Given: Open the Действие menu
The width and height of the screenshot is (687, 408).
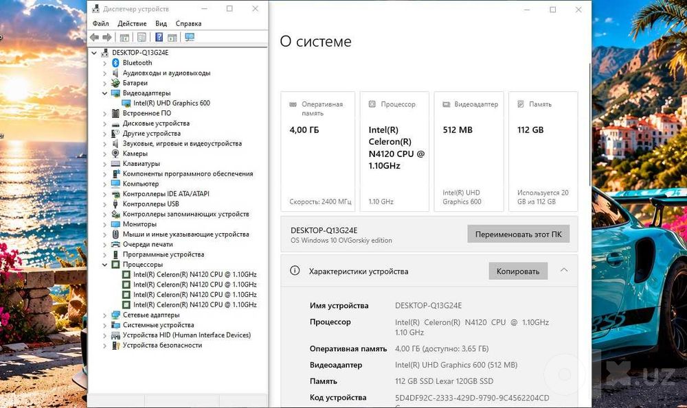Looking at the screenshot, I should (132, 23).
